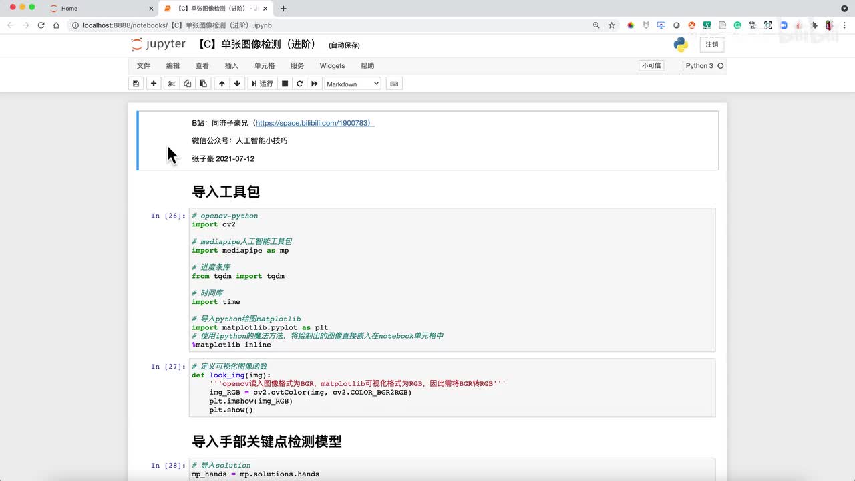Restart kernel and rerun all with fast-forward icon

click(315, 84)
